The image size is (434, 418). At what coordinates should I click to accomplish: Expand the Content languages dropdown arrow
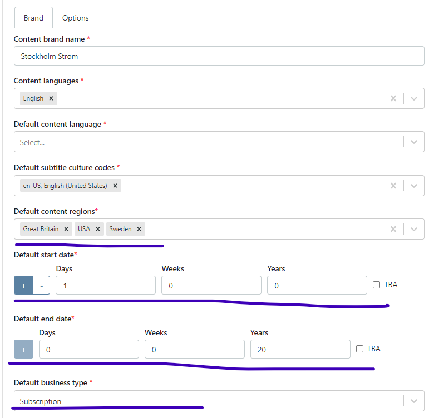click(413, 98)
